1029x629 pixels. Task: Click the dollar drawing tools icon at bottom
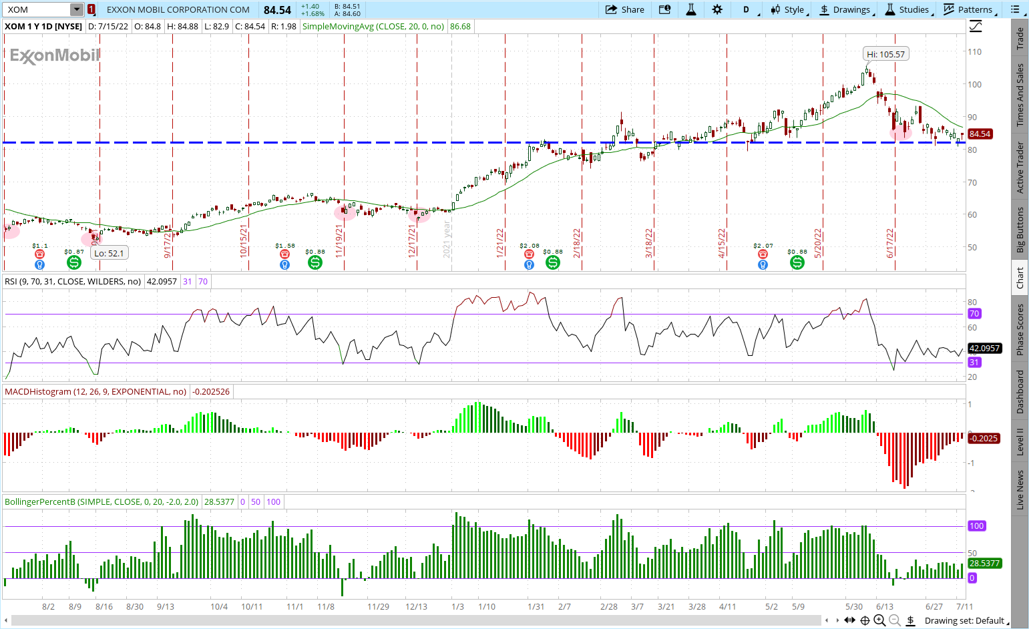pyautogui.click(x=910, y=620)
